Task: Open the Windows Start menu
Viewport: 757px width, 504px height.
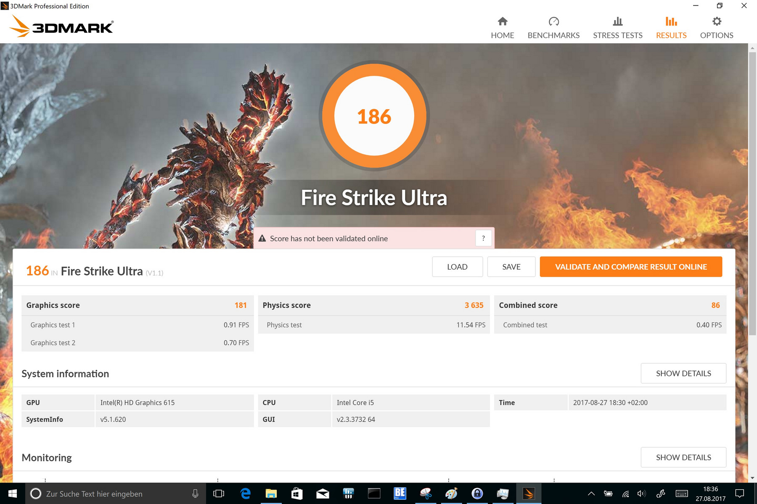Action: pos(13,493)
